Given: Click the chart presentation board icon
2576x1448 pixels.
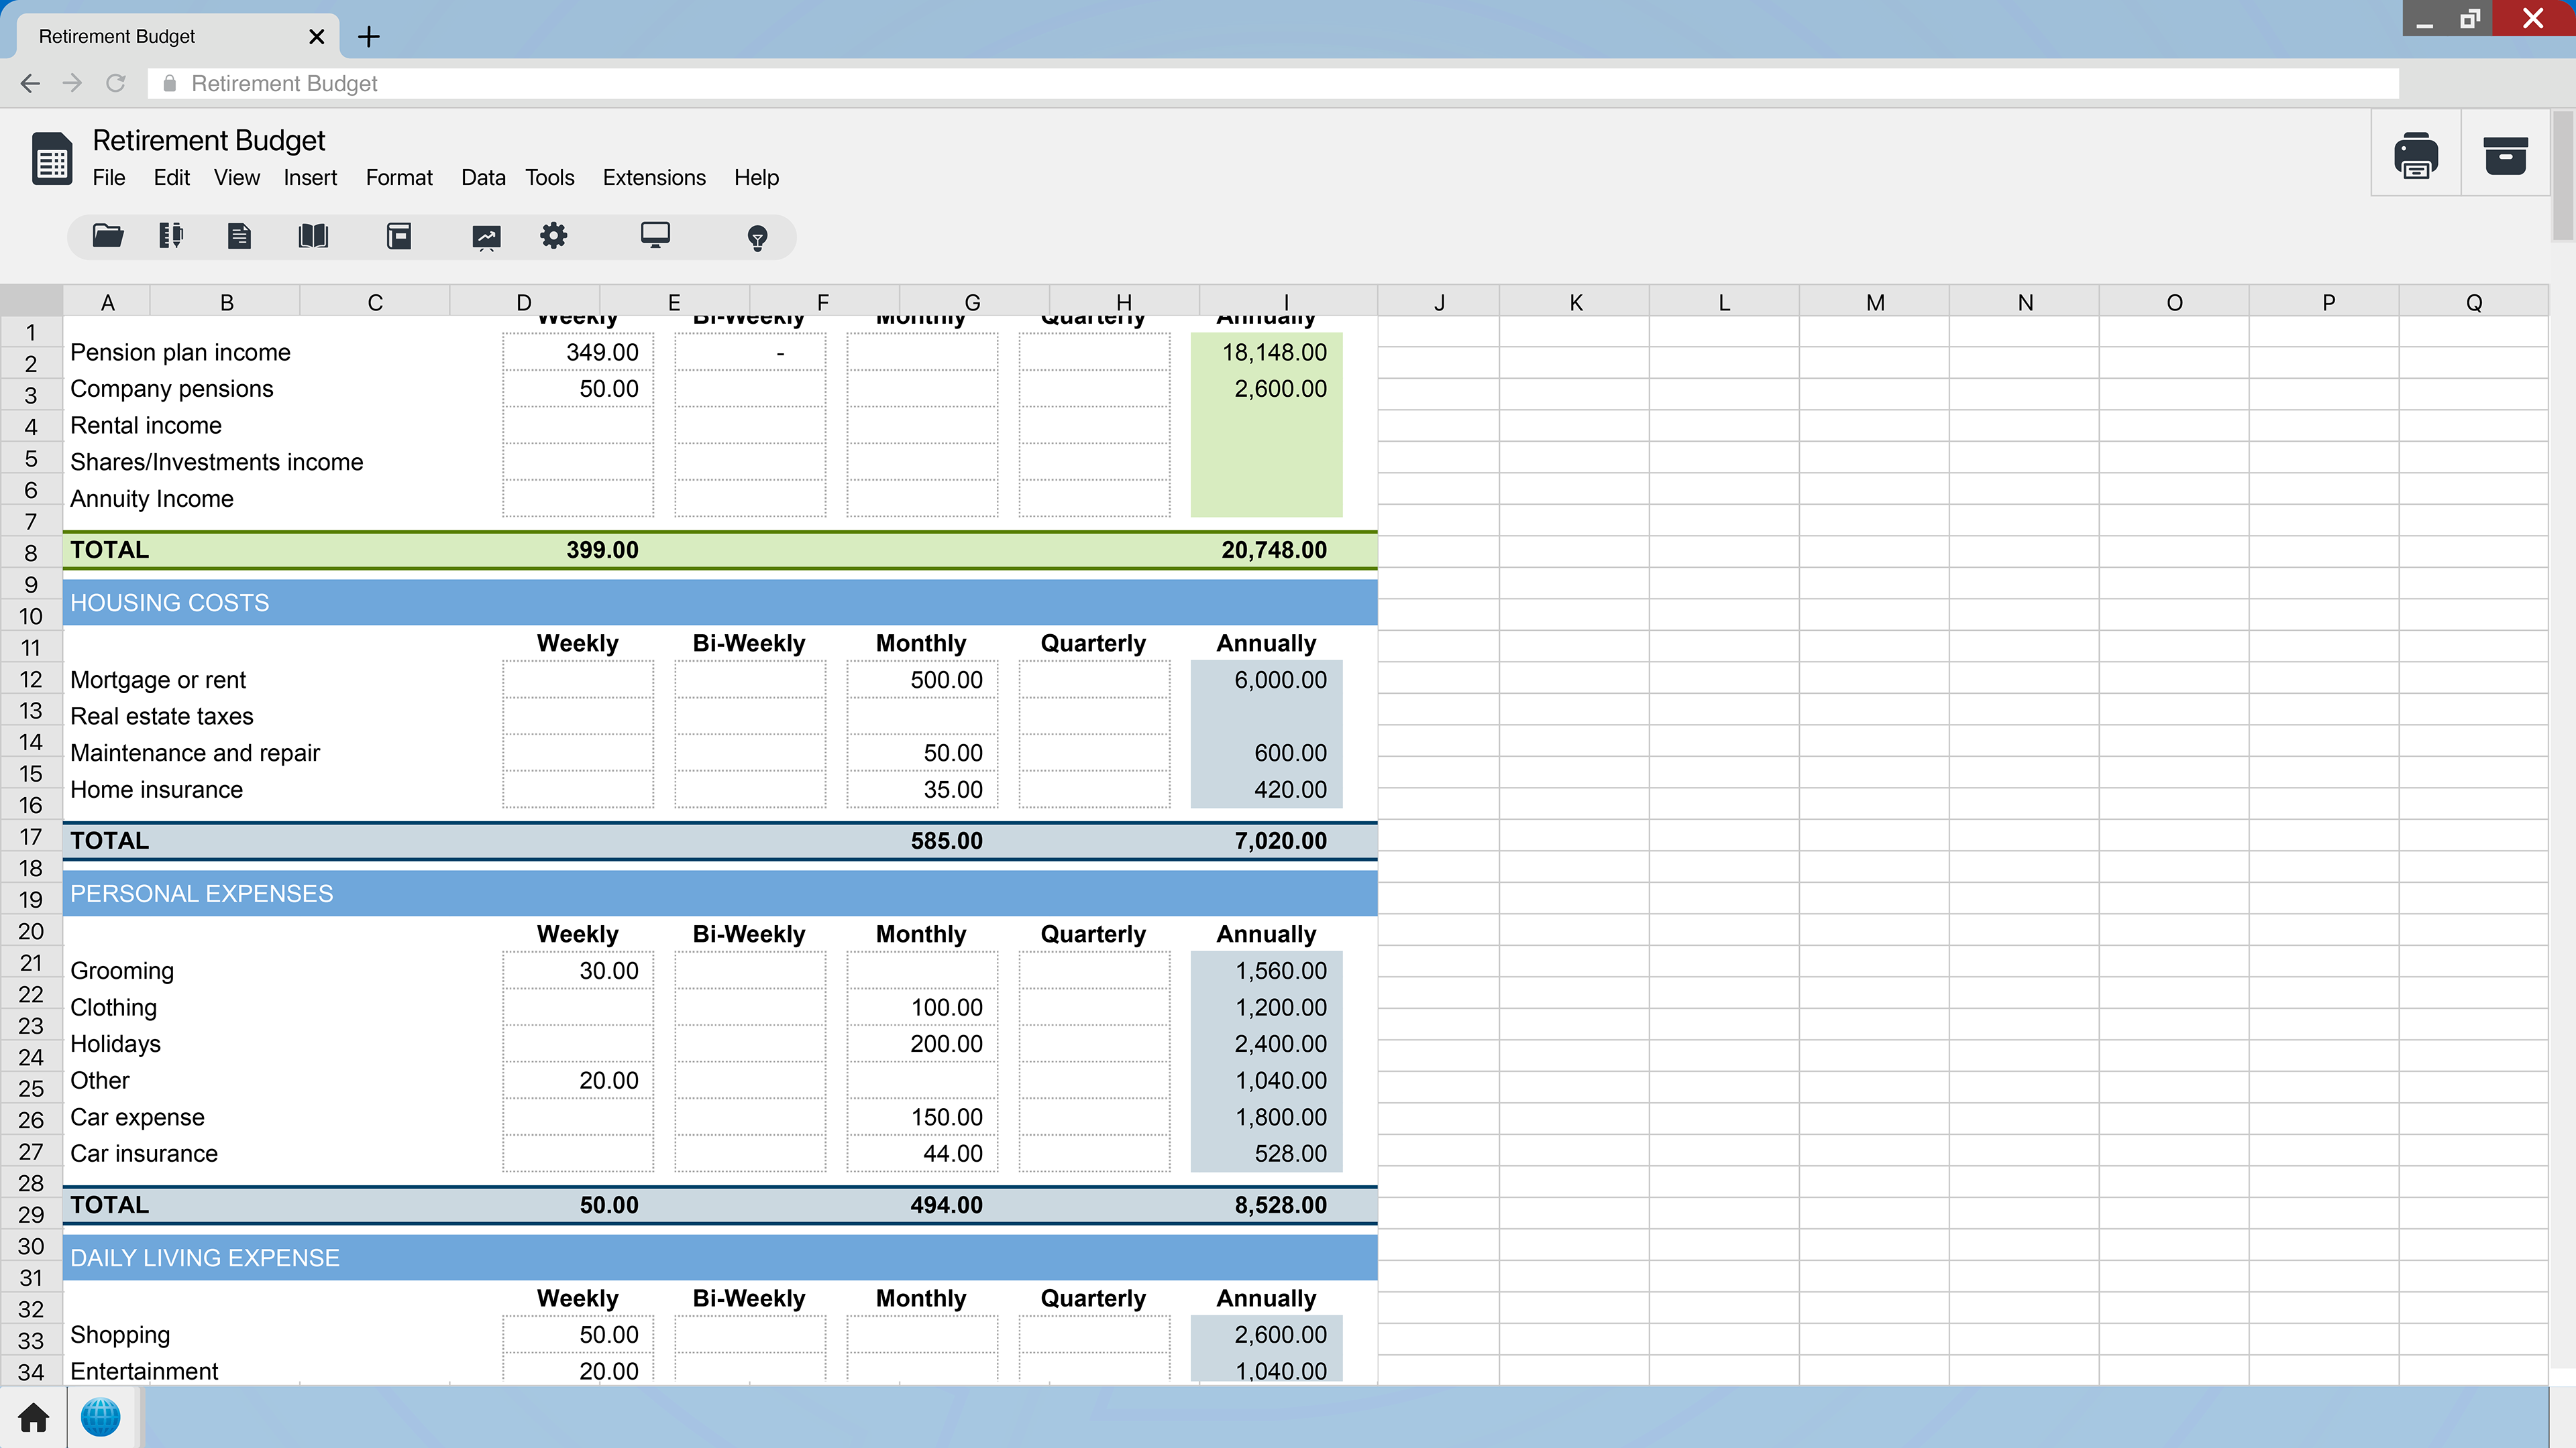Looking at the screenshot, I should tap(486, 237).
